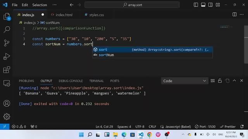248x139 pixels.
Task: Click the editor minimap
Action: click(226, 27)
